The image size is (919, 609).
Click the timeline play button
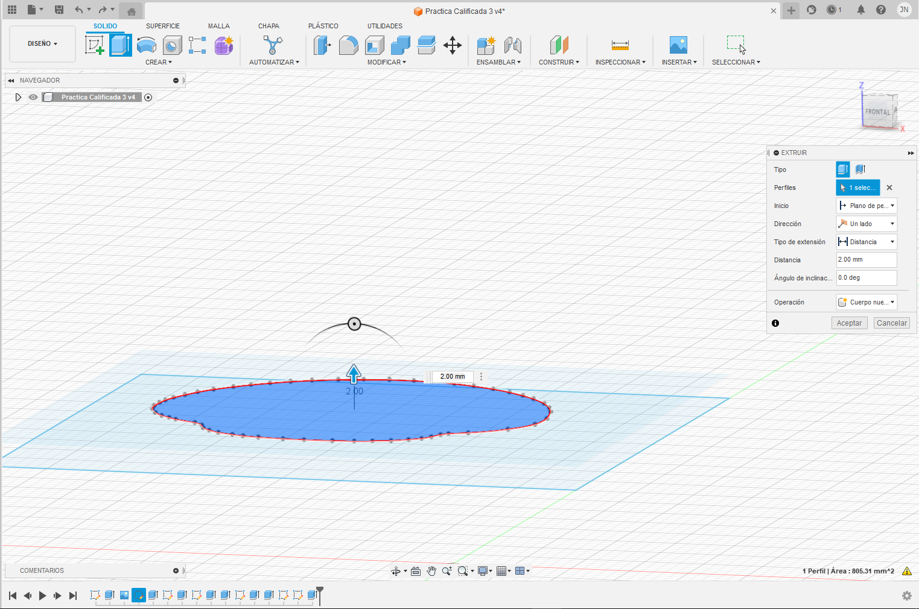pyautogui.click(x=42, y=596)
